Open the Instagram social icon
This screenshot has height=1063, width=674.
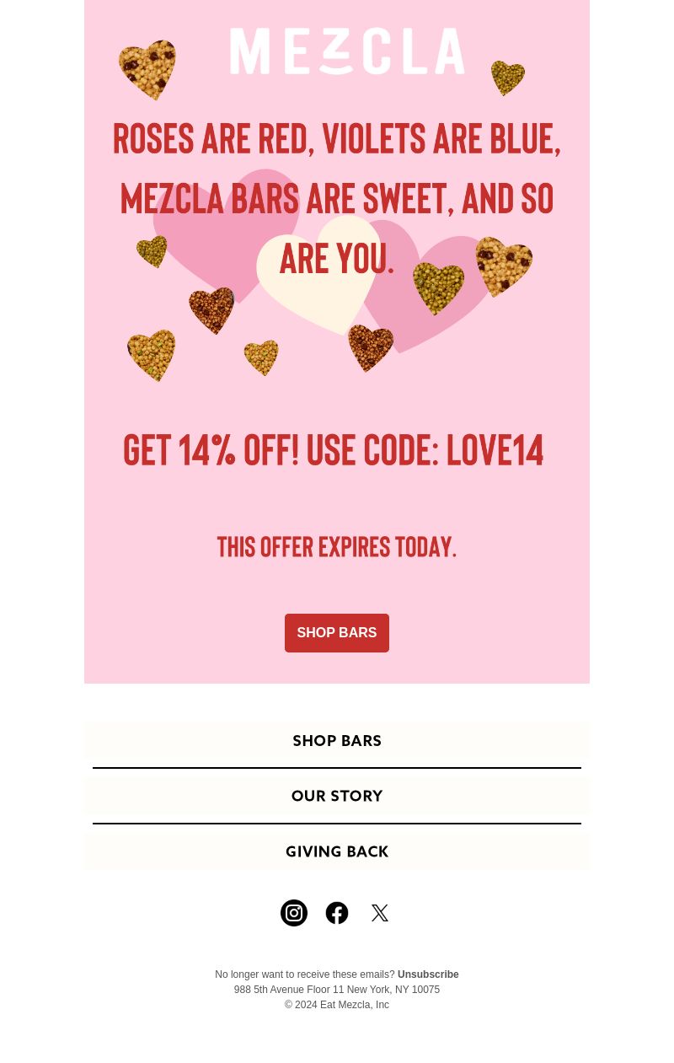point(294,913)
